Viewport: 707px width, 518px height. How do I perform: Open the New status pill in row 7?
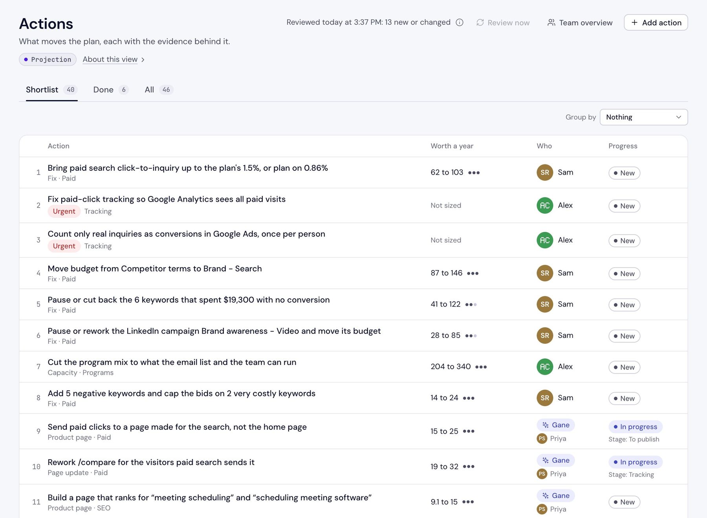pyautogui.click(x=624, y=367)
